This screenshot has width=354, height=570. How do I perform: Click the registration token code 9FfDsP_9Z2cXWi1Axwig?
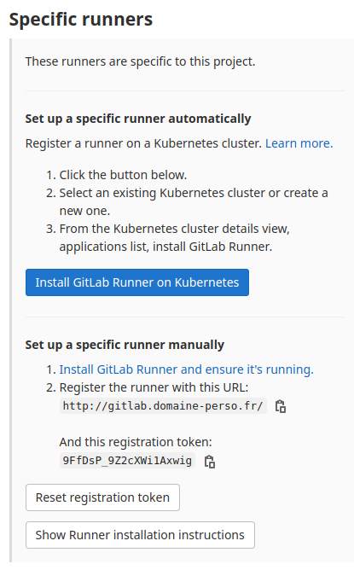tap(127, 461)
